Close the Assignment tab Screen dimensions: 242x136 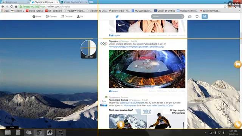[x=28, y=2]
